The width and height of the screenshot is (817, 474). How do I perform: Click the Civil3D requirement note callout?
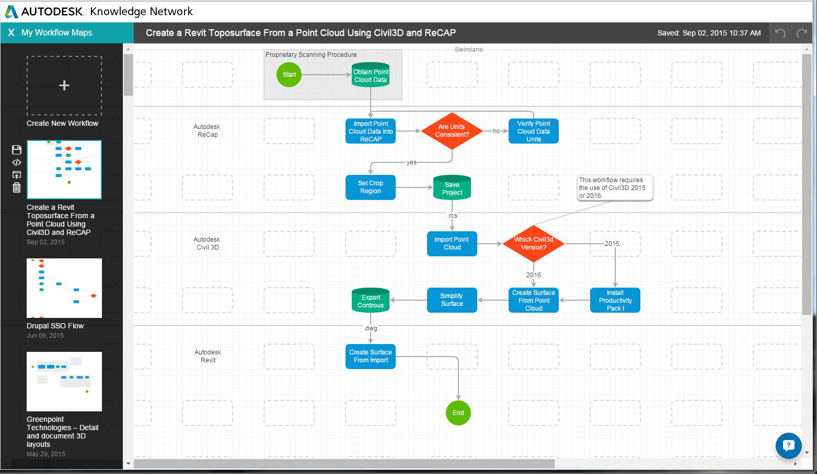[615, 188]
